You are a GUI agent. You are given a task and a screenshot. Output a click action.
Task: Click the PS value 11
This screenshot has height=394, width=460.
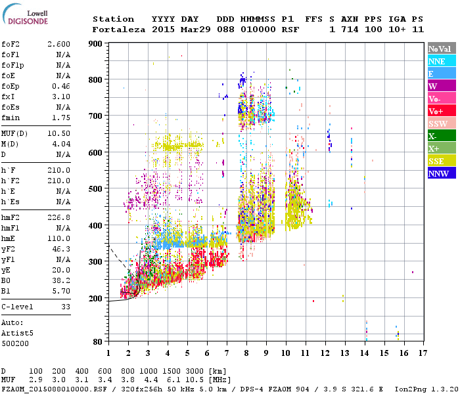click(418, 30)
